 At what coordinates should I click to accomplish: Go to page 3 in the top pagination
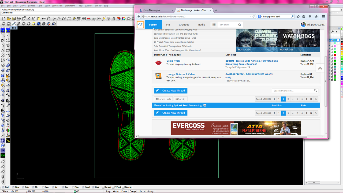click(288, 99)
